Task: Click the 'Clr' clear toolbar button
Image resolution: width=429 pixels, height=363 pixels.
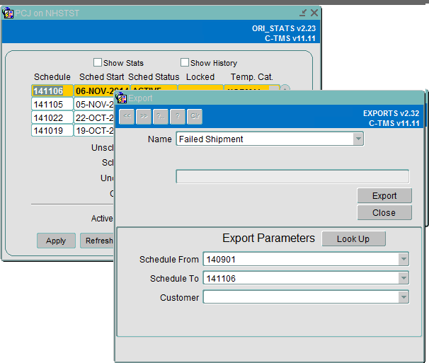Action: [195, 116]
